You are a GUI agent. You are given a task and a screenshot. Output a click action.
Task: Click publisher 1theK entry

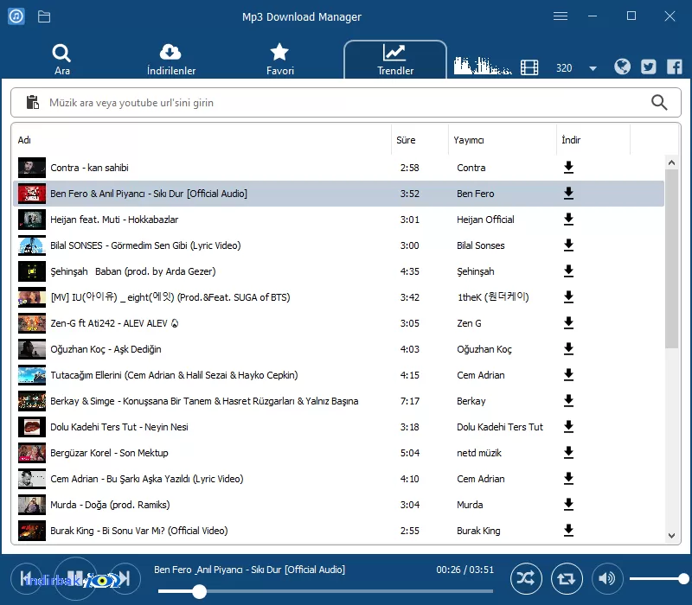[x=492, y=297]
